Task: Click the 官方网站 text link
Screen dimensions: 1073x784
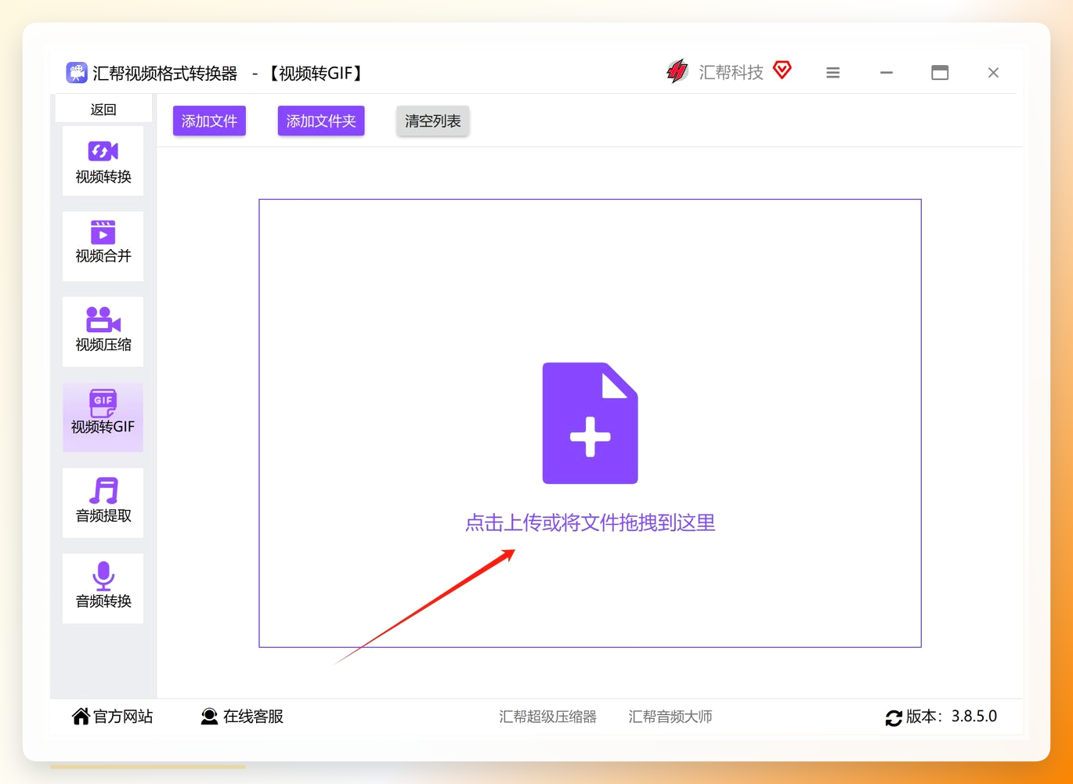Action: [x=124, y=717]
